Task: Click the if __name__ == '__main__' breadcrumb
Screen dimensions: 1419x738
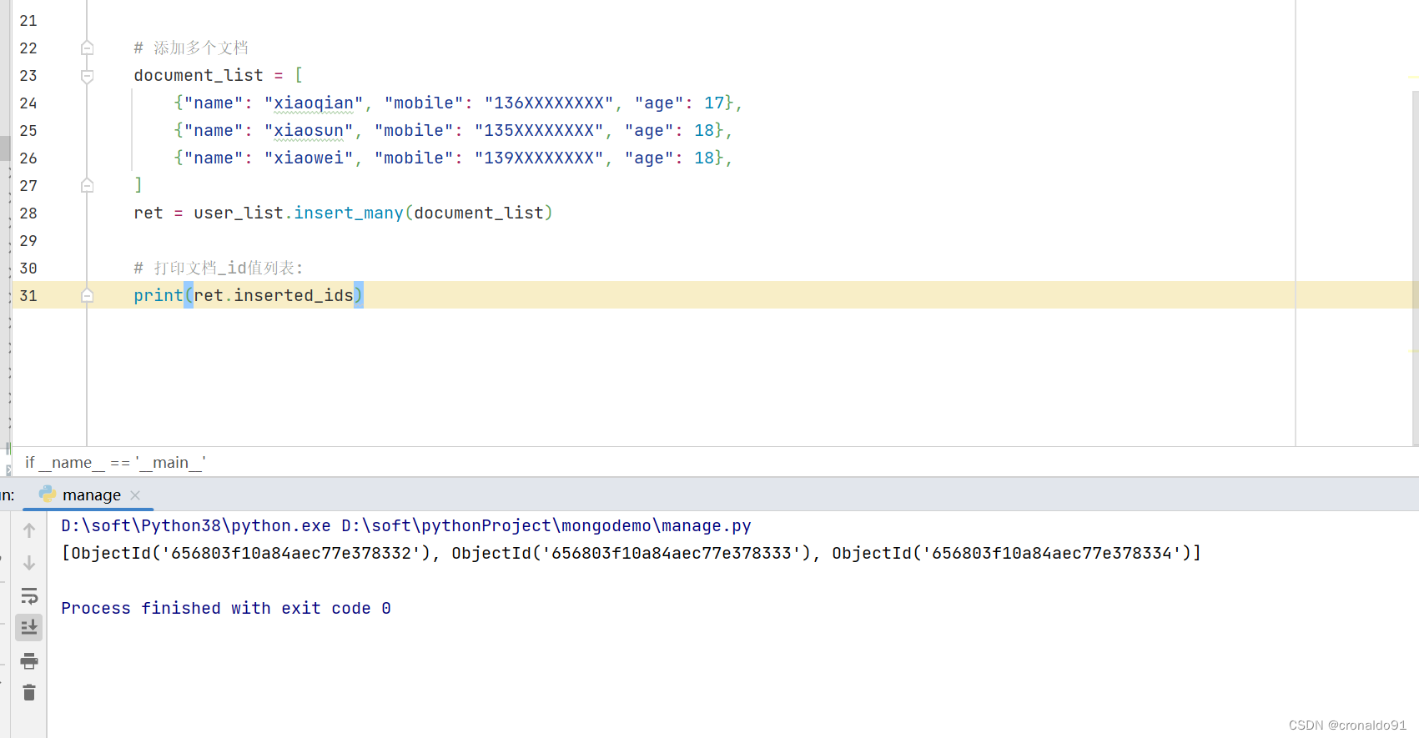Action: click(115, 462)
